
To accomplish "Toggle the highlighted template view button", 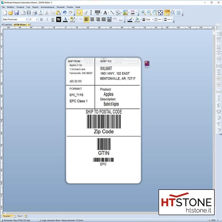I will point(167,13).
